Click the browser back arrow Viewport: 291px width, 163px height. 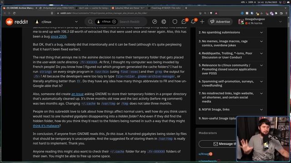click(x=5, y=13)
